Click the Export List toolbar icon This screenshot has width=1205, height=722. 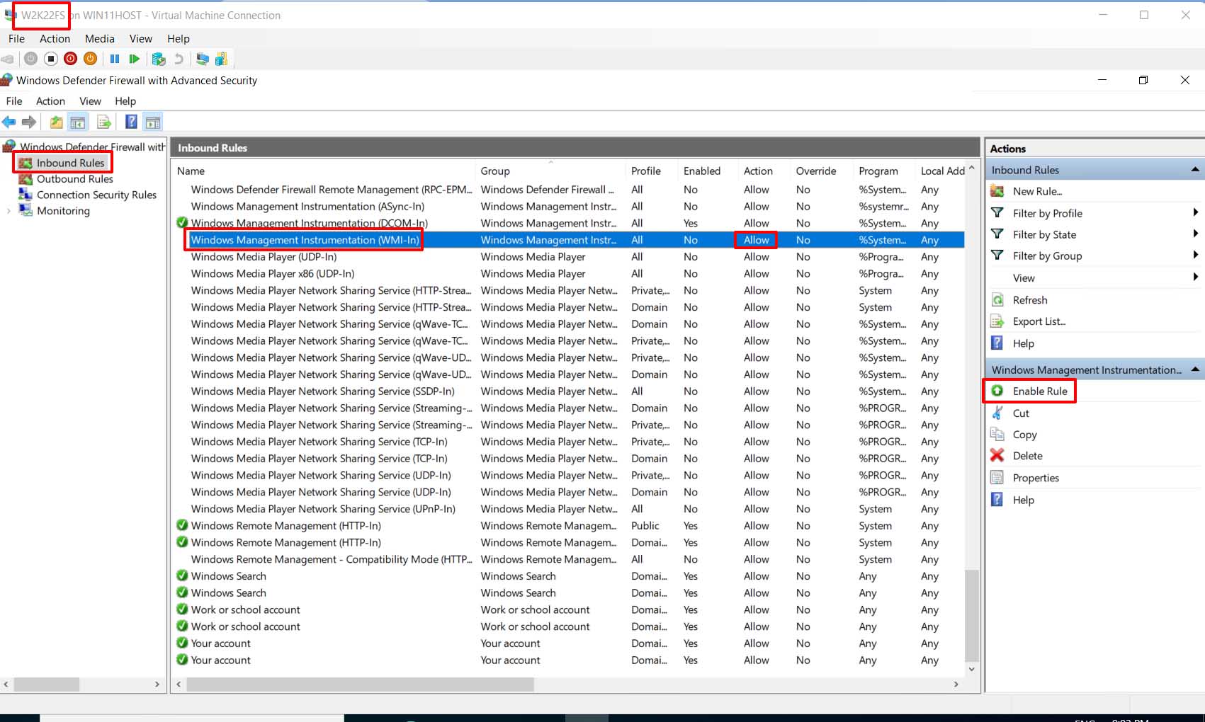click(104, 122)
